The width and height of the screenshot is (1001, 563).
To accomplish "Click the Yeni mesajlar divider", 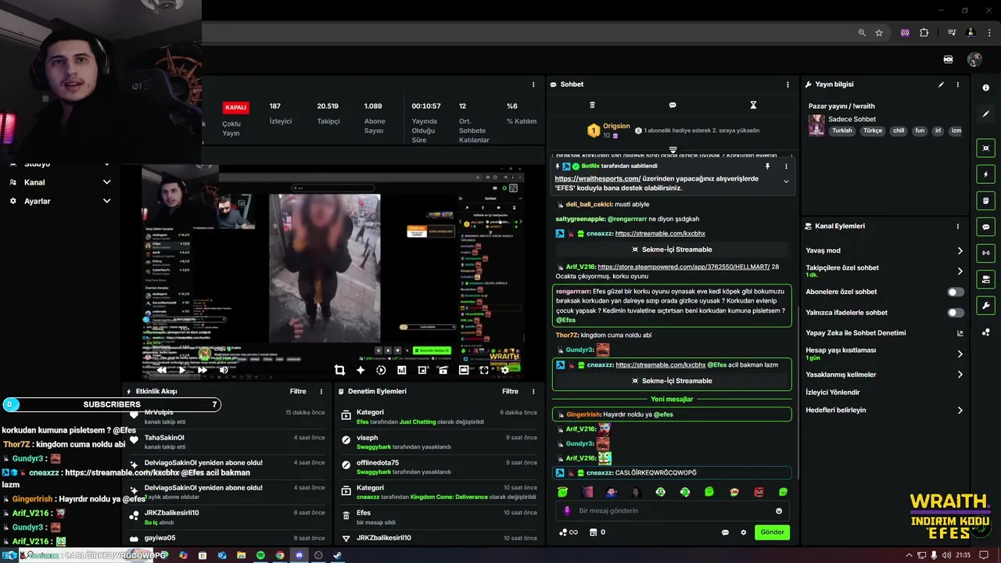I will [673, 399].
